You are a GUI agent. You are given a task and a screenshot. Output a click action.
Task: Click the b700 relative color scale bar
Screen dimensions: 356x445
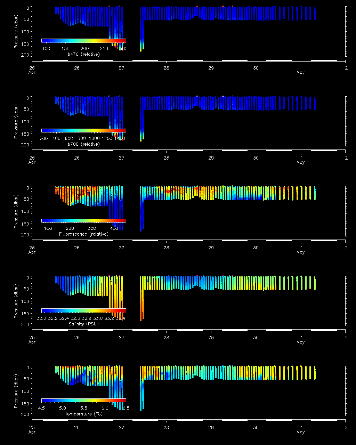(x=83, y=131)
